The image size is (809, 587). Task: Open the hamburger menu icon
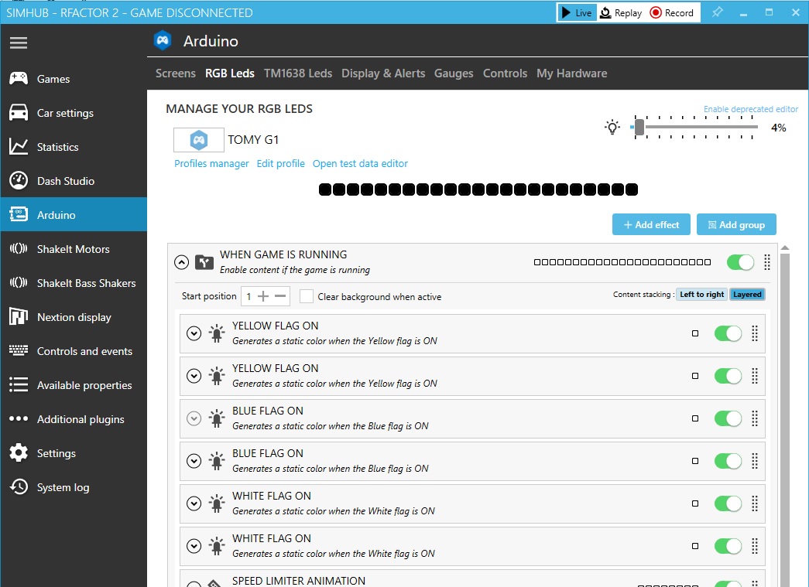[19, 43]
